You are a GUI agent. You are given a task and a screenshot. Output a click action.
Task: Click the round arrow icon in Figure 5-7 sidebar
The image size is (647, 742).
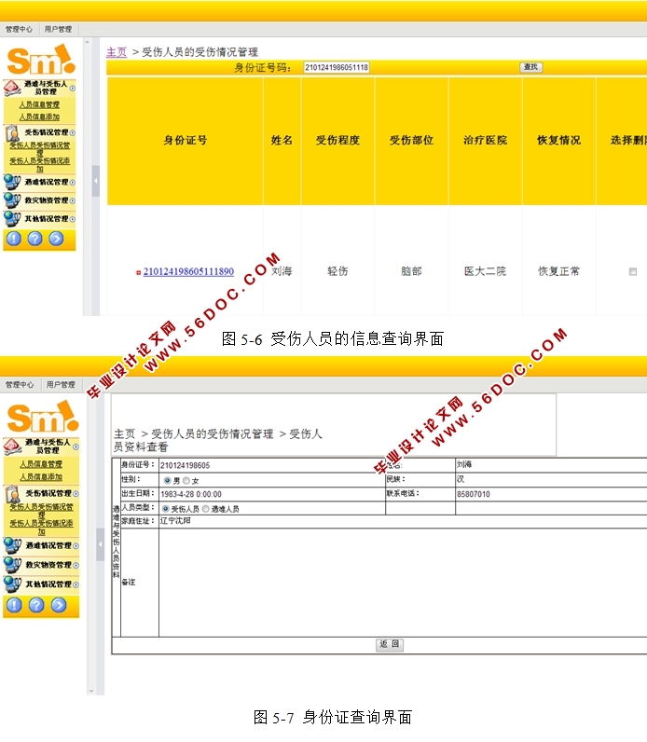pyautogui.click(x=59, y=605)
